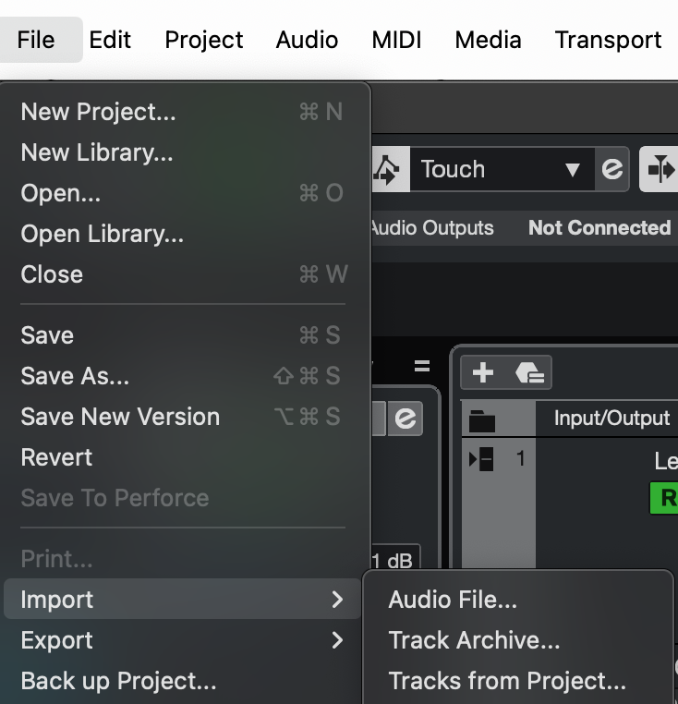678x704 pixels.
Task: Open the Transport menu in menu bar
Action: click(x=608, y=40)
